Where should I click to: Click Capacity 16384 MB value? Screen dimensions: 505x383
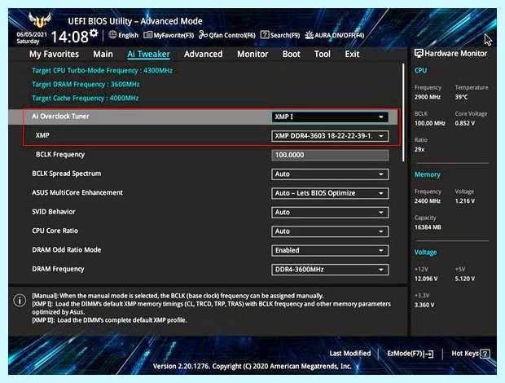(428, 227)
